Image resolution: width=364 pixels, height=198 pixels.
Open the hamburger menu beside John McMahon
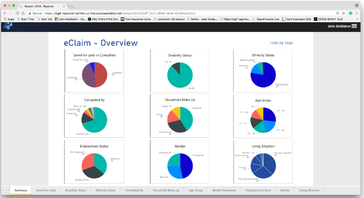click(x=354, y=26)
